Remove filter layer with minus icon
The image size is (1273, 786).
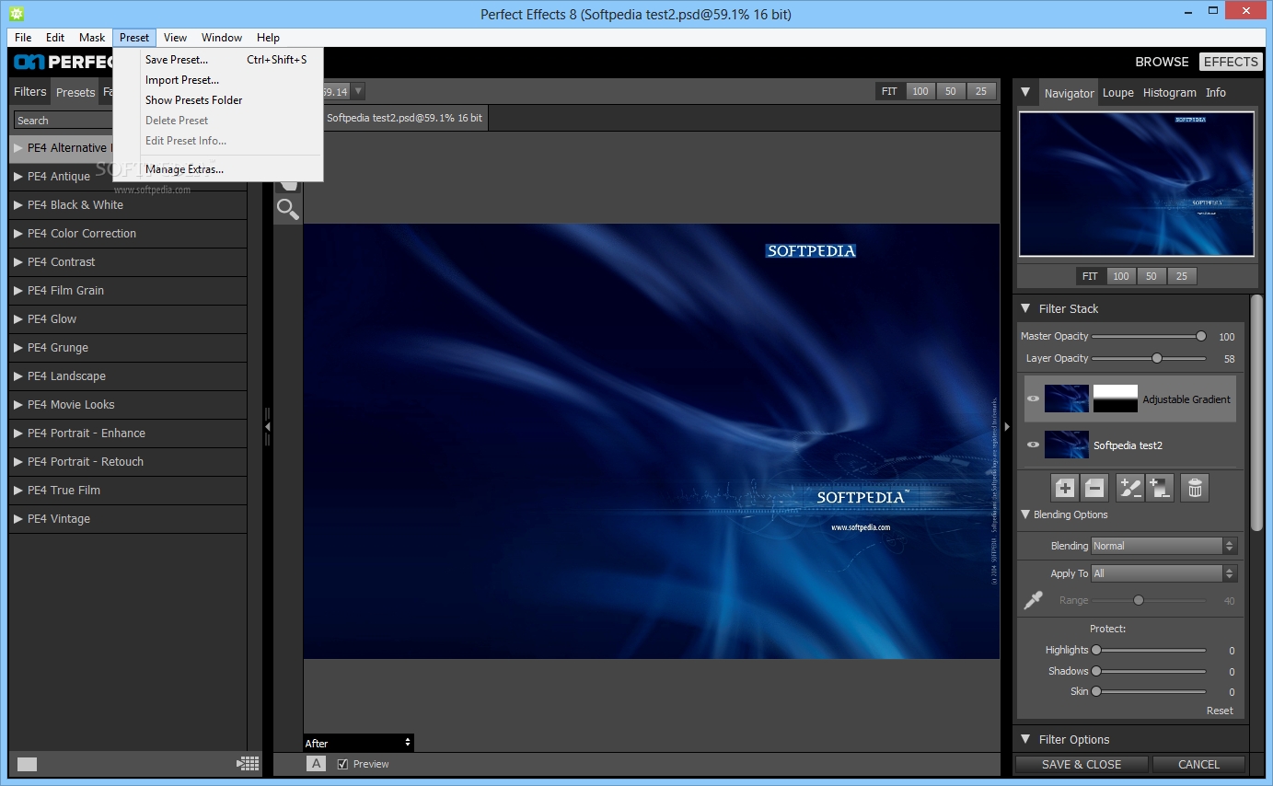click(x=1094, y=488)
